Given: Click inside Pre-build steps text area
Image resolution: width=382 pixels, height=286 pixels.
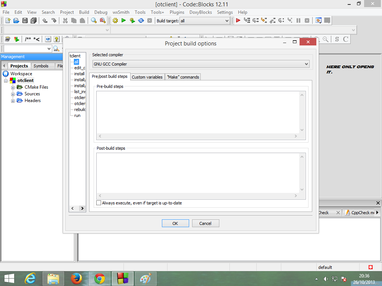Looking at the screenshot, I should (x=198, y=112).
